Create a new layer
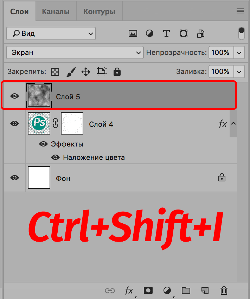This screenshot has width=250, height=299. click(205, 291)
